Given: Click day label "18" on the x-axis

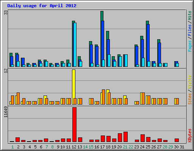Looking at the screenshot, I should pyautogui.click(x=108, y=147).
